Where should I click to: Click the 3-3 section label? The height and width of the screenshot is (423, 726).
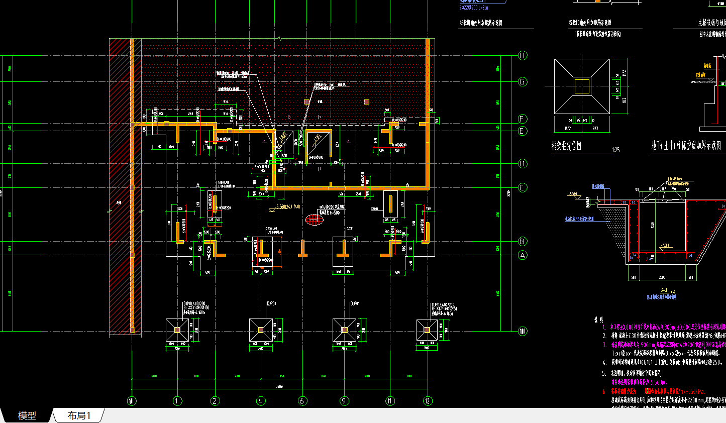click(664, 290)
